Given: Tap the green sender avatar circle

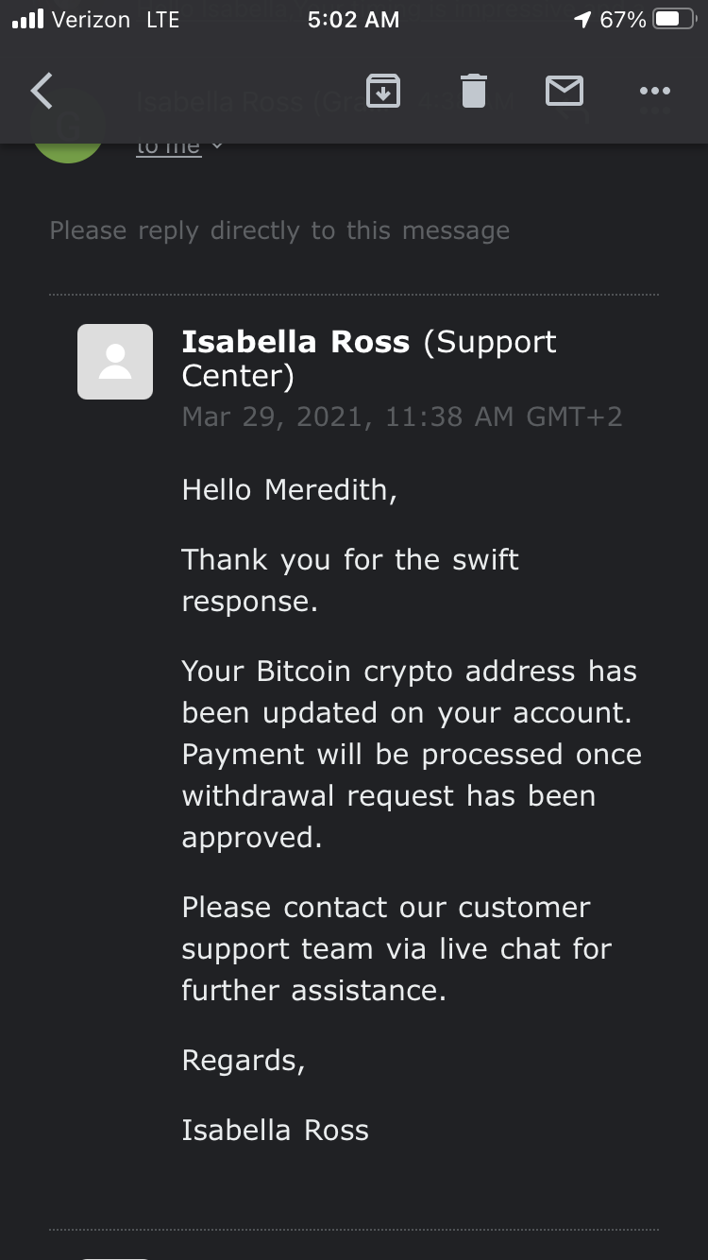Looking at the screenshot, I should click(68, 142).
